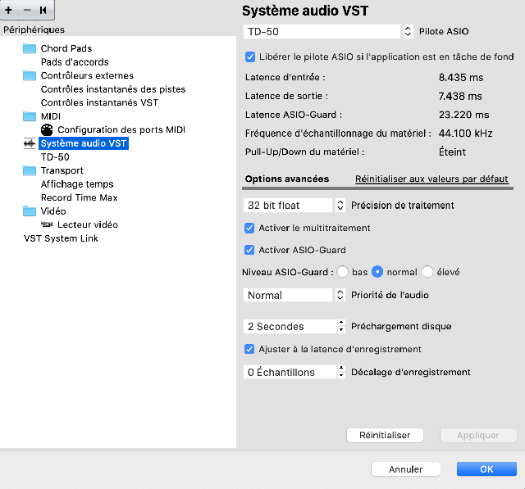Image resolution: width=525 pixels, height=489 pixels.
Task: Uncheck Libérer le pilote ASIO option
Action: click(249, 57)
